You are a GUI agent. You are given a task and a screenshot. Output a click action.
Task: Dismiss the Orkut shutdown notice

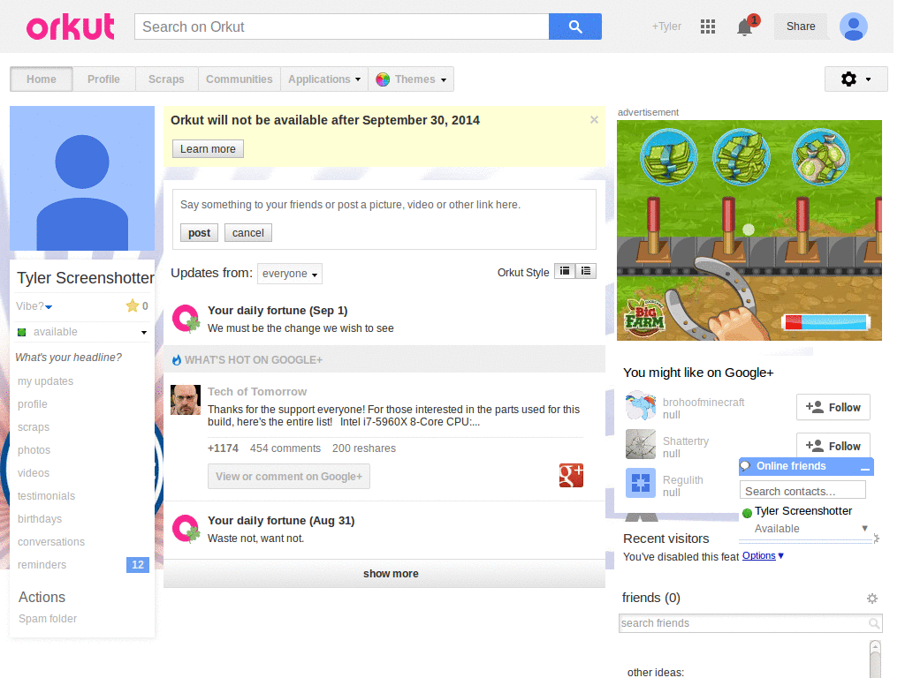(x=594, y=120)
